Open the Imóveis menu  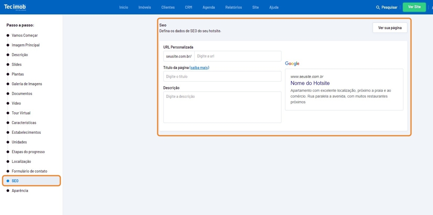click(145, 7)
